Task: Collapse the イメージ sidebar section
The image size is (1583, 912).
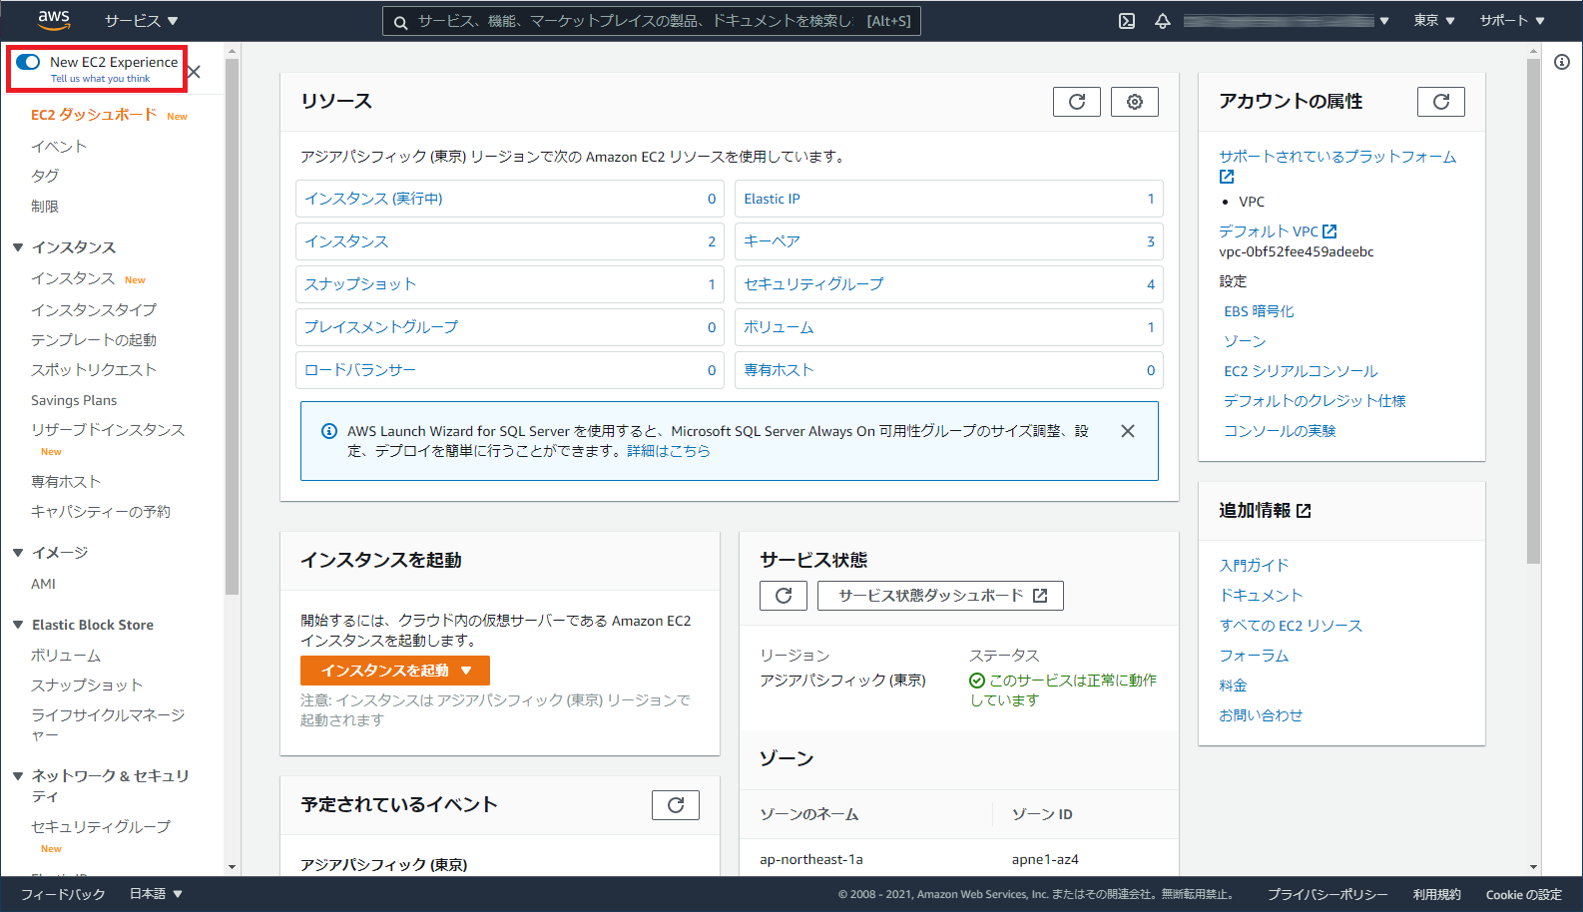Action: [18, 553]
